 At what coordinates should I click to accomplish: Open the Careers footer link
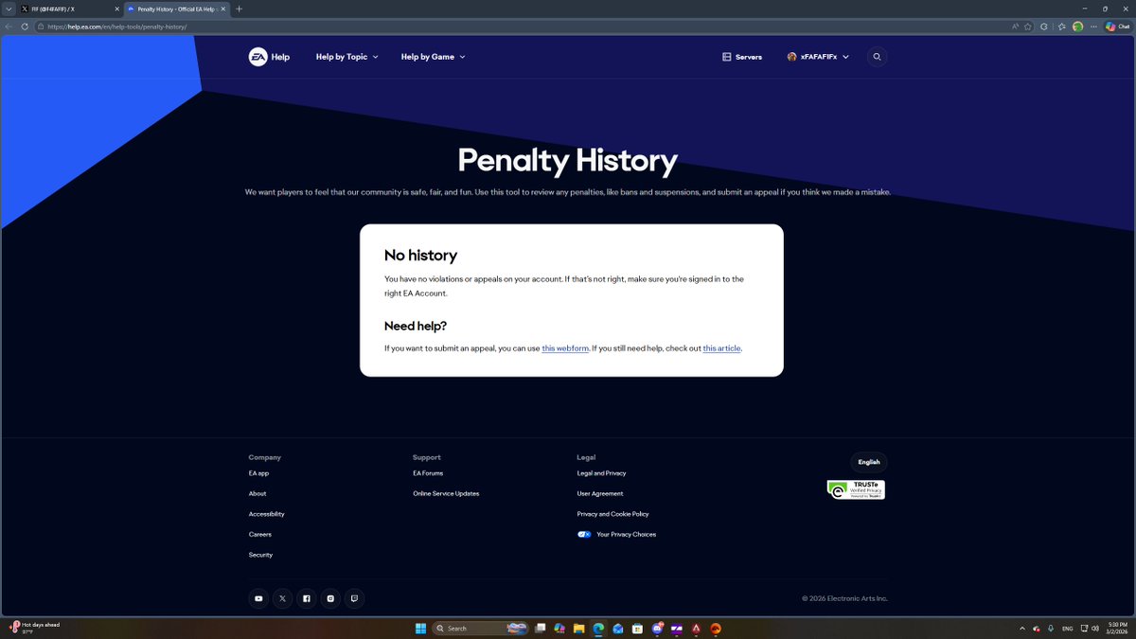point(260,534)
